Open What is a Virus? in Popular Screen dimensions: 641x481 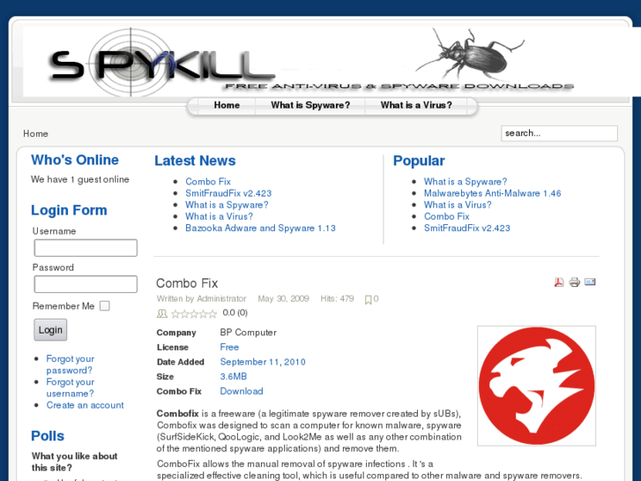[x=458, y=205]
